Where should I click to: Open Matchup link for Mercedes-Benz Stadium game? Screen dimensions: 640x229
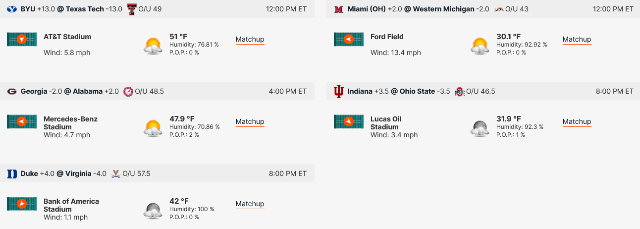click(x=250, y=121)
